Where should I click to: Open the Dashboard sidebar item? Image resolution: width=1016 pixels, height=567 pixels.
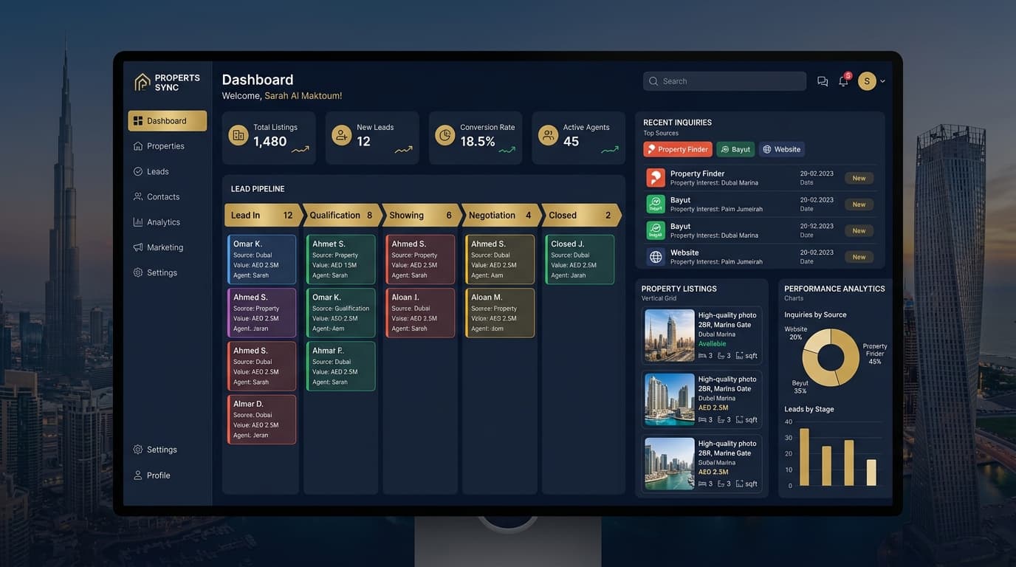(167, 121)
